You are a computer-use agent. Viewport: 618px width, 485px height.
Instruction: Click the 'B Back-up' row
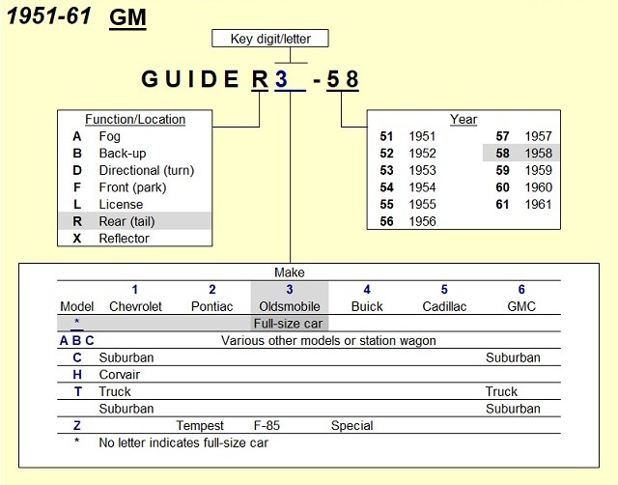click(135, 154)
